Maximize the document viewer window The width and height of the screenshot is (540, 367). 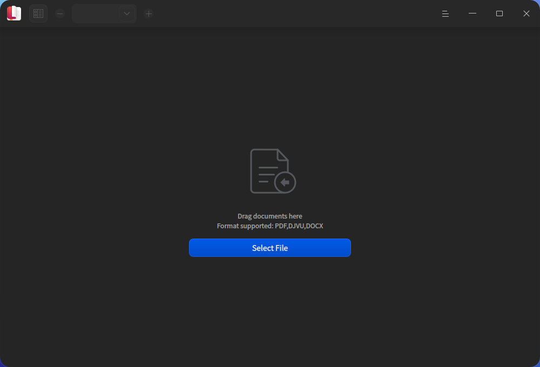click(500, 13)
